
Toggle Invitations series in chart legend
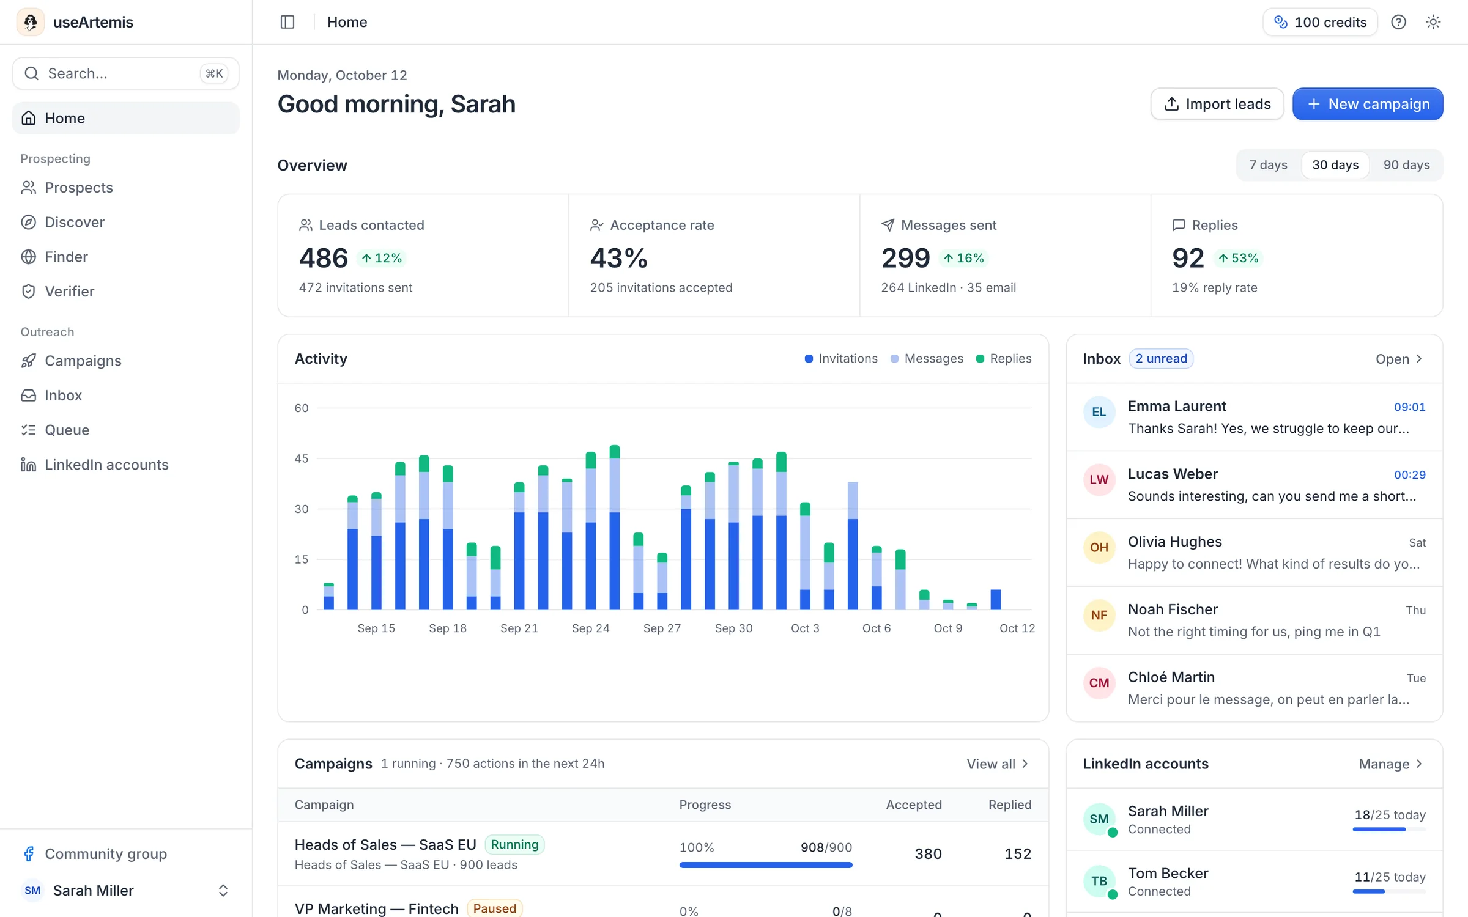pyautogui.click(x=841, y=359)
